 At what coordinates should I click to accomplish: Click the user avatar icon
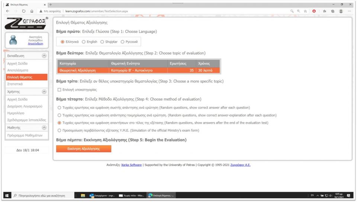(x=13, y=40)
